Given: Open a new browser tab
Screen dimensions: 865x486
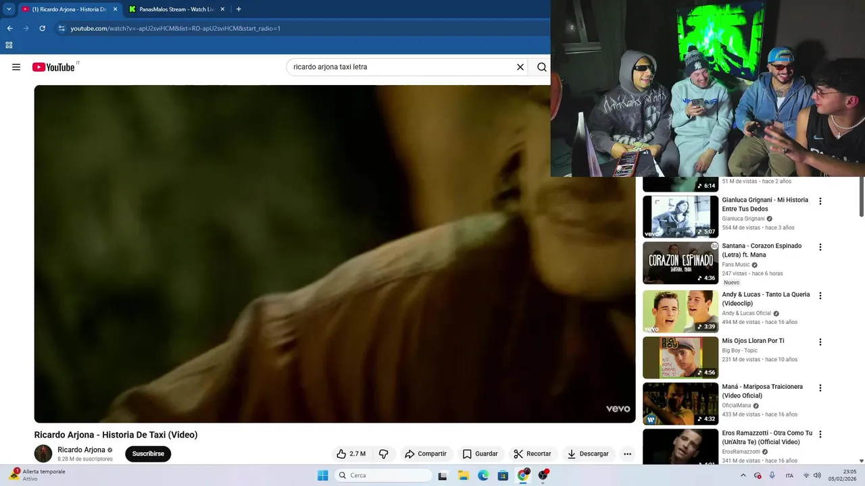Looking at the screenshot, I should click(239, 9).
